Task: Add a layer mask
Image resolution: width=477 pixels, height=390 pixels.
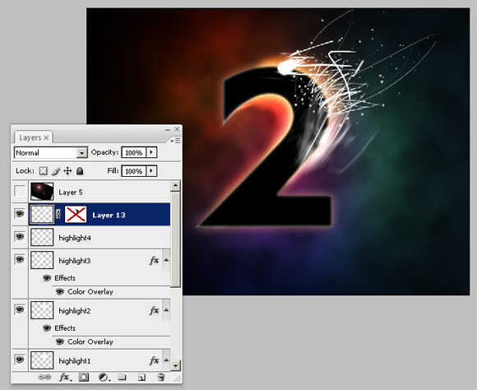Action: click(x=84, y=377)
